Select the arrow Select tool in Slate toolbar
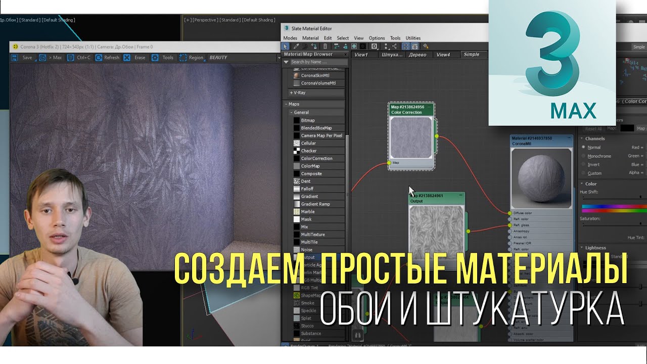The width and height of the screenshot is (647, 364). 286,47
